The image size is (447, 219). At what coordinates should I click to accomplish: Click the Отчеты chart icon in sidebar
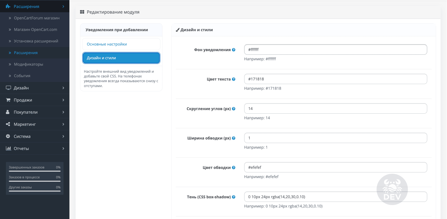pos(8,148)
